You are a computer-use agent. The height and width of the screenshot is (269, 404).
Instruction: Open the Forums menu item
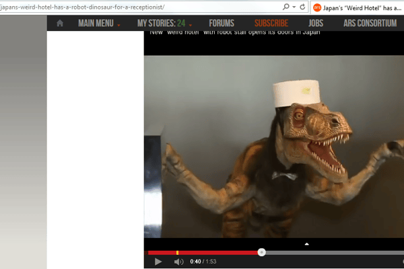click(222, 24)
